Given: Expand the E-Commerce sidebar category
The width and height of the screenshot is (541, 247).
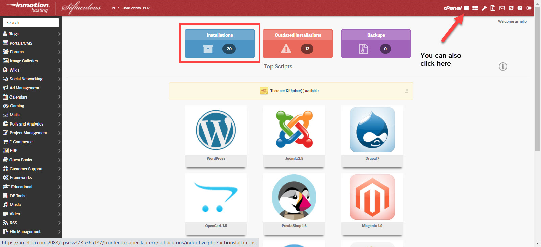Looking at the screenshot, I should tap(31, 142).
